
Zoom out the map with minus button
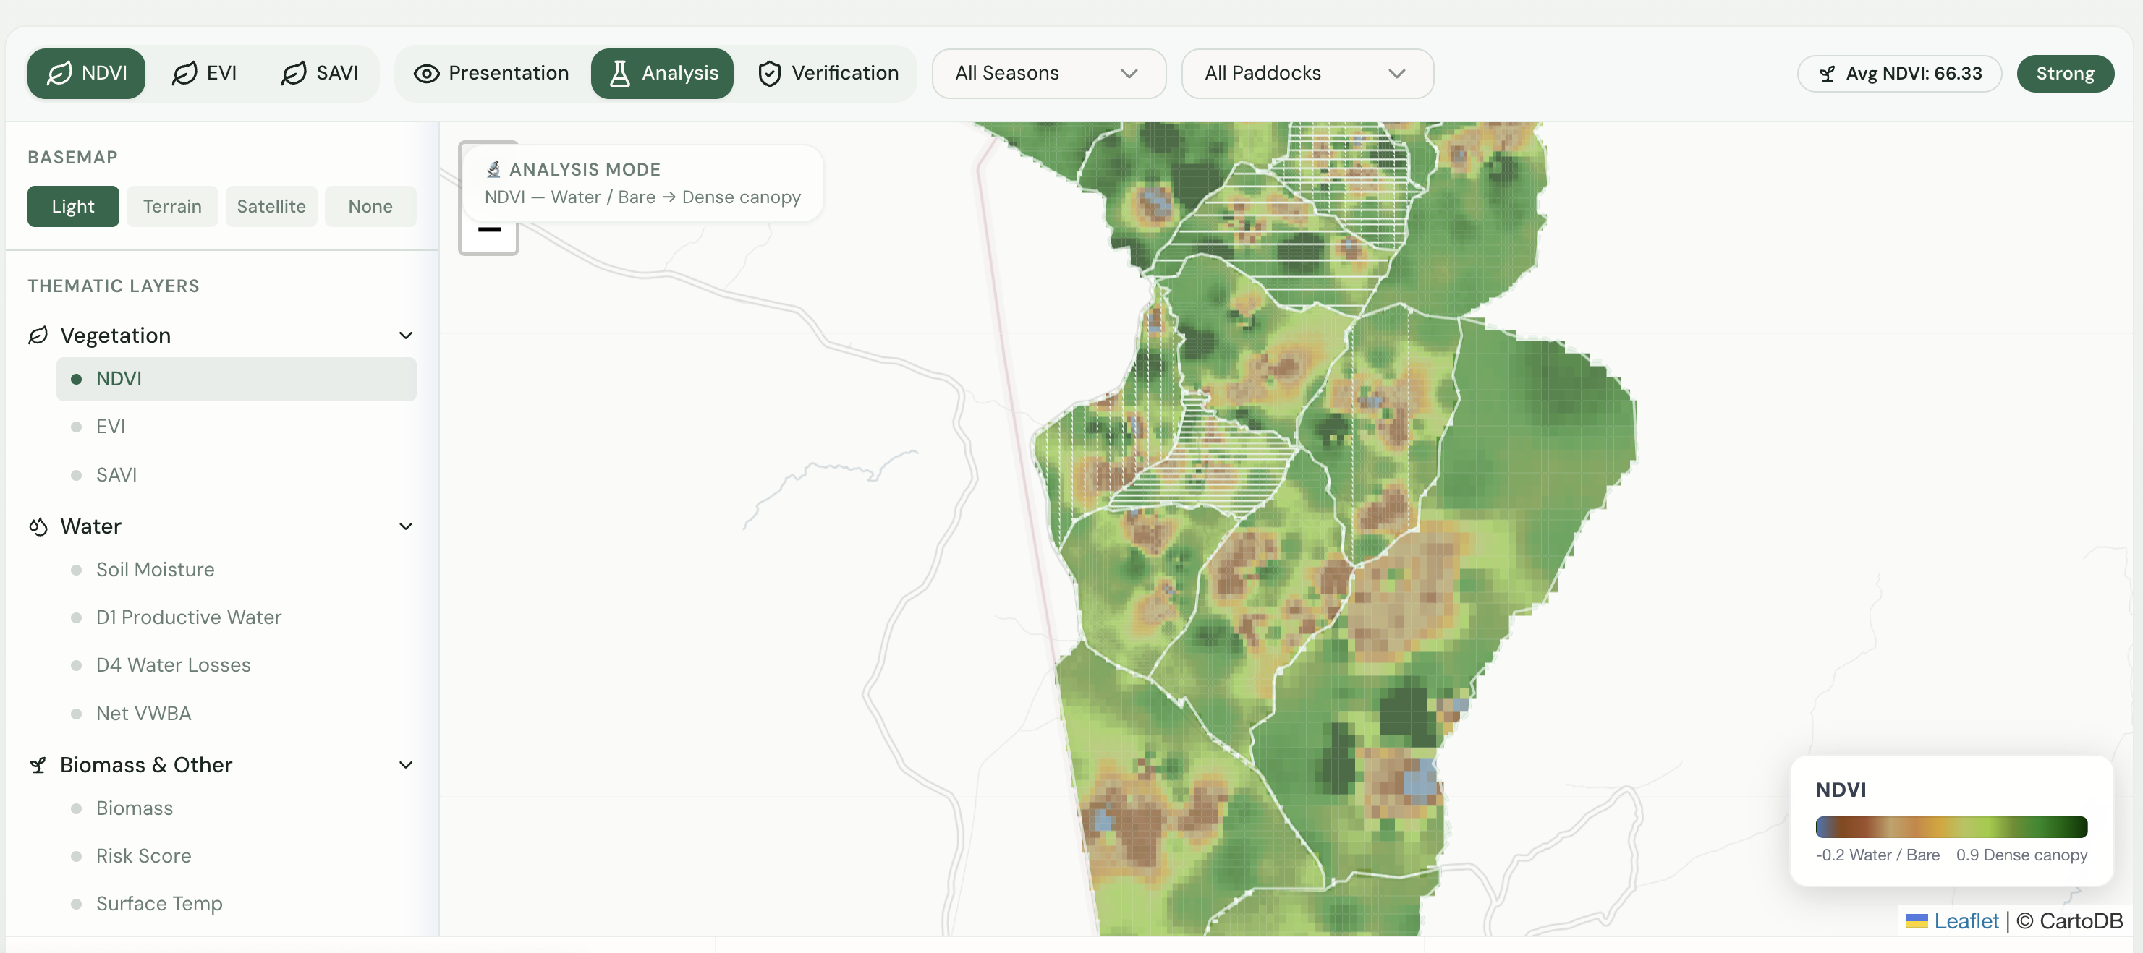tap(489, 231)
